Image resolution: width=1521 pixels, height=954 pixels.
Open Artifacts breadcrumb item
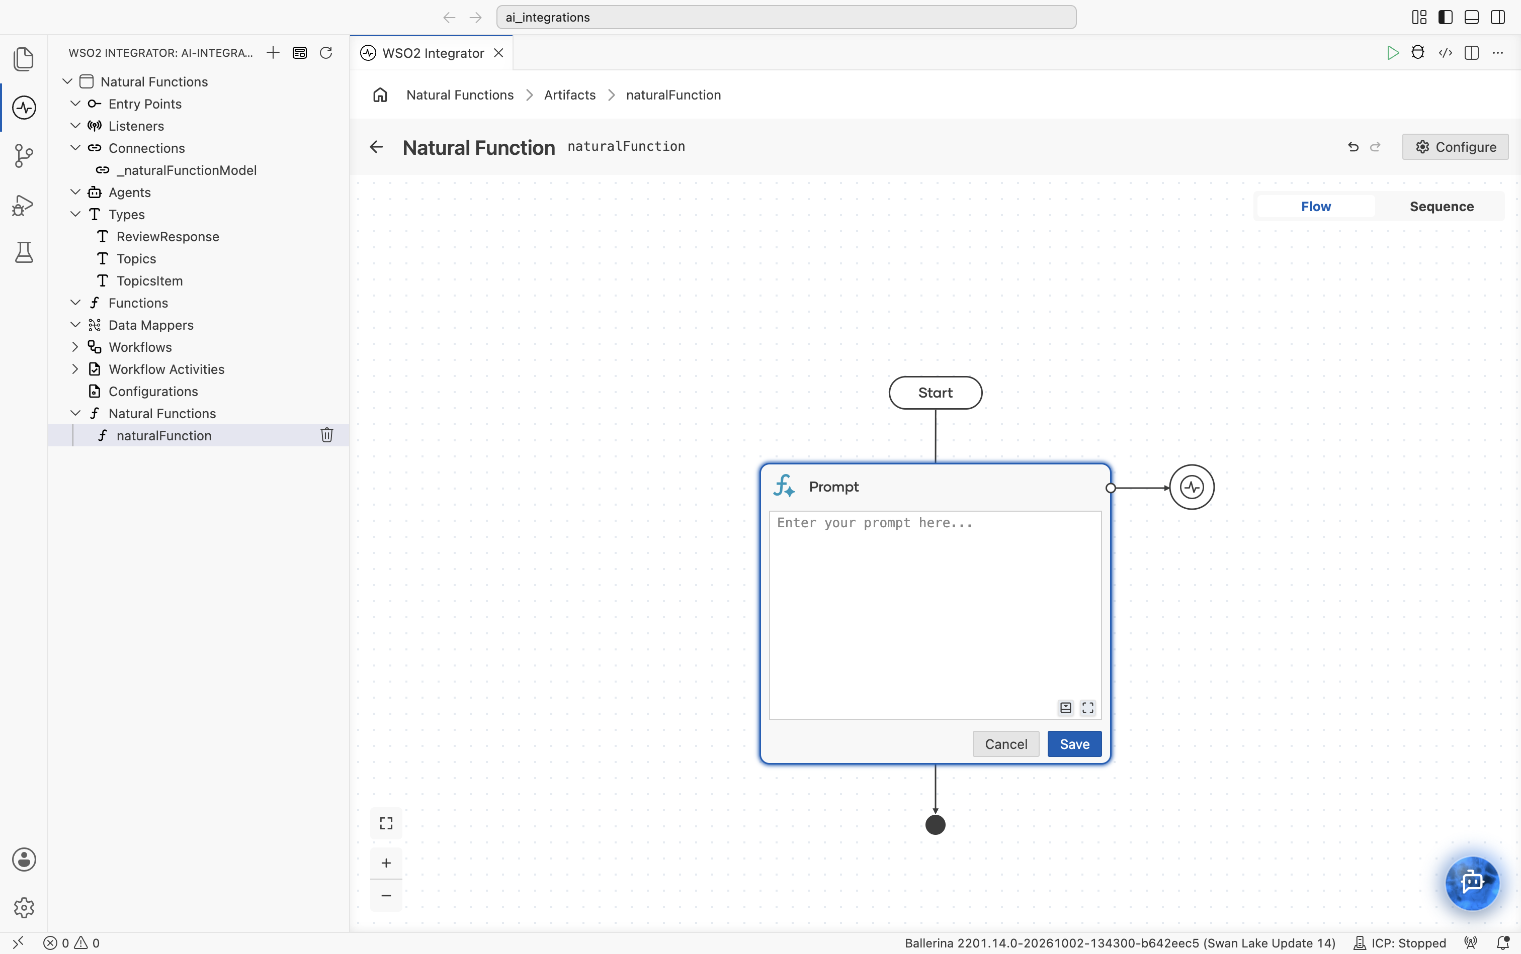tap(569, 94)
